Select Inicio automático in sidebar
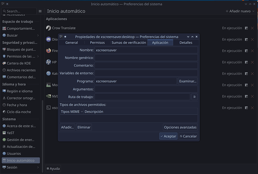 coord(21,160)
